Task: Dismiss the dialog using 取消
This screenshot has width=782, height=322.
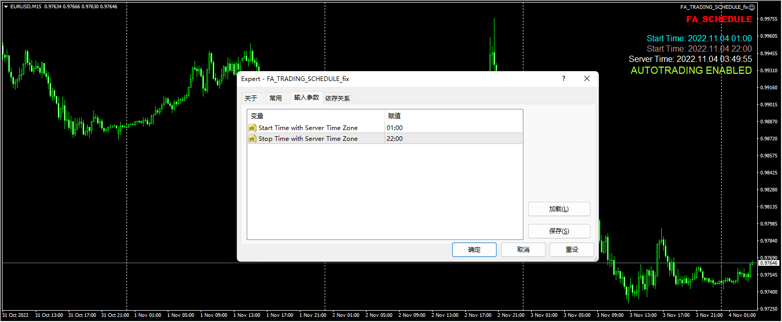Action: point(523,249)
